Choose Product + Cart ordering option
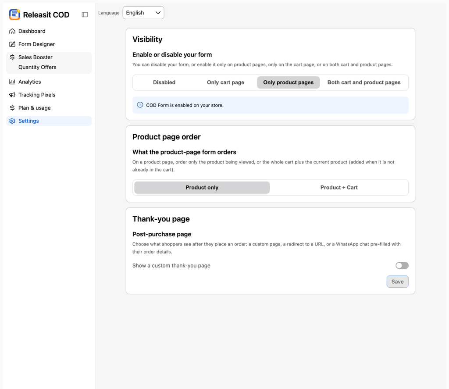The image size is (449, 389). coord(339,188)
